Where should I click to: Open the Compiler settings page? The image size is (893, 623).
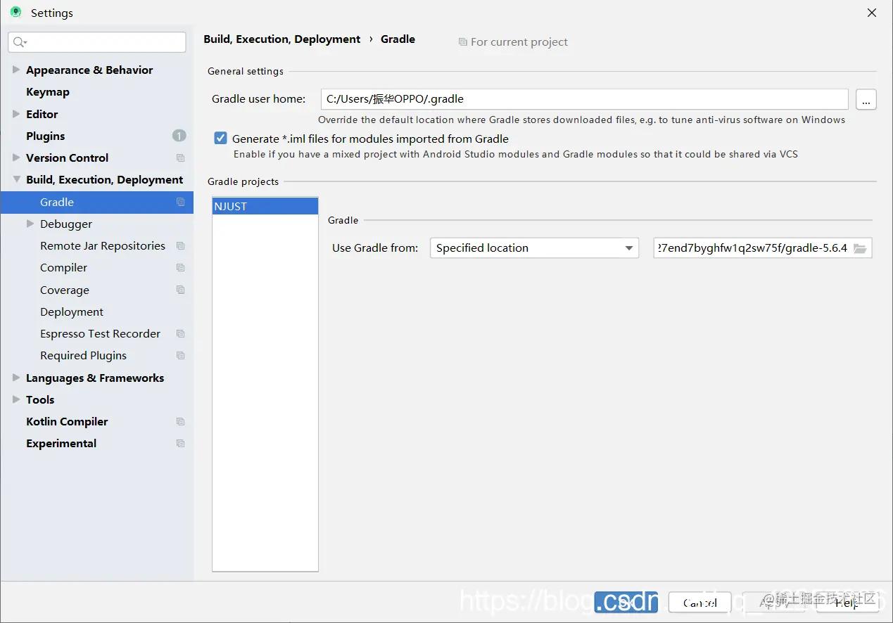(64, 268)
